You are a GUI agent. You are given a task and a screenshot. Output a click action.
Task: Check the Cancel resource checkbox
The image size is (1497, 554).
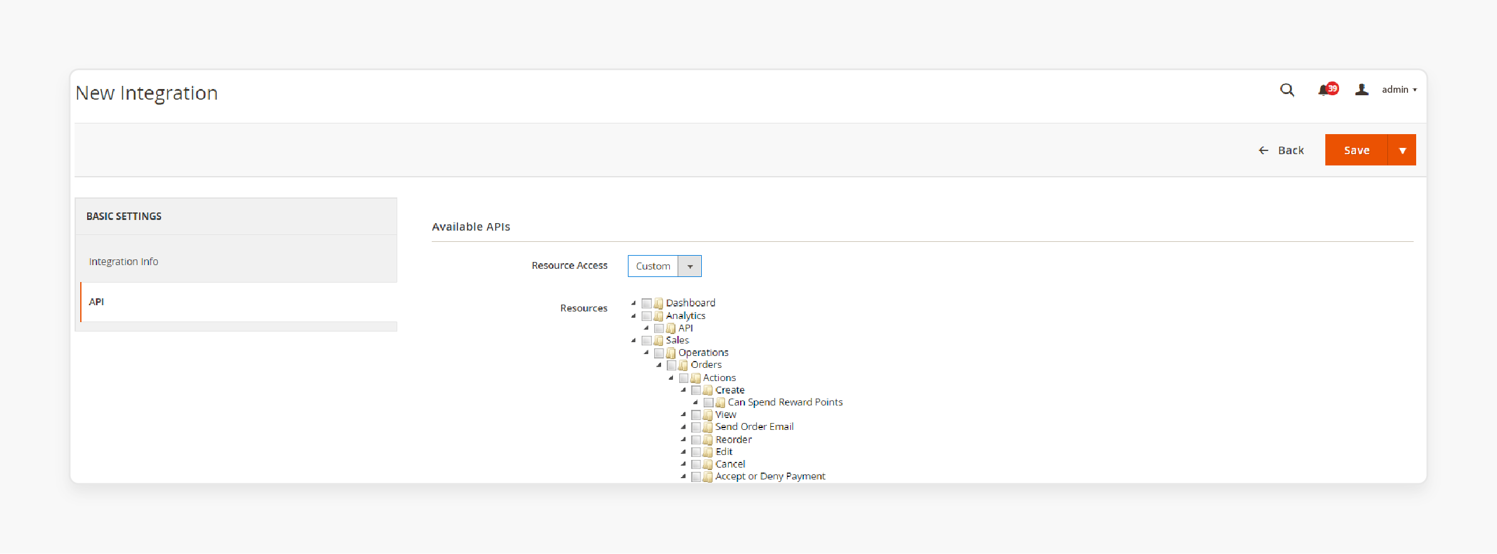click(x=696, y=464)
